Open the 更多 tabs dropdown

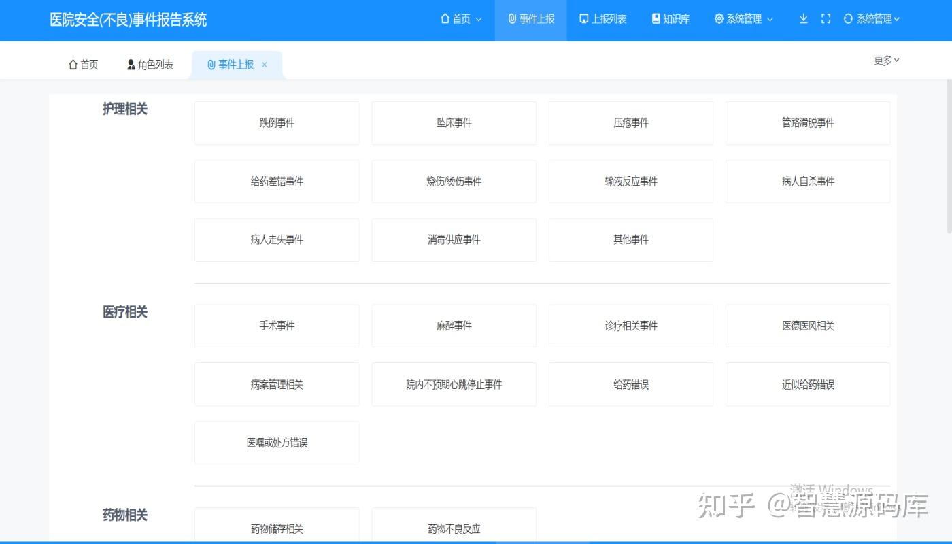887,61
